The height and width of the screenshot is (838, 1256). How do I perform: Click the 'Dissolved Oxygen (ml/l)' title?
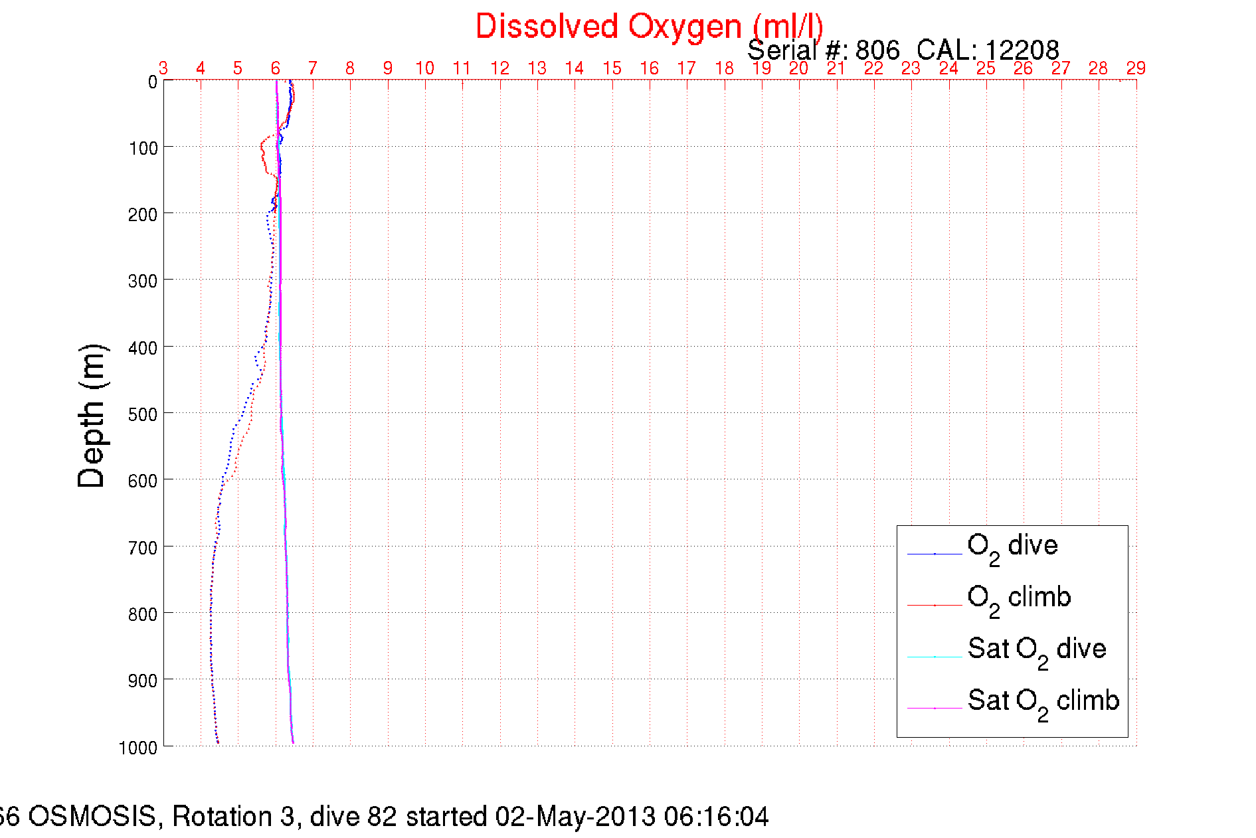(649, 27)
